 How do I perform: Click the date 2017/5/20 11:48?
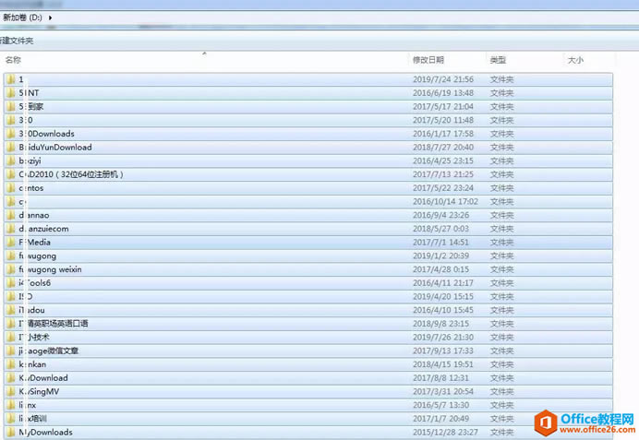pyautogui.click(x=443, y=120)
